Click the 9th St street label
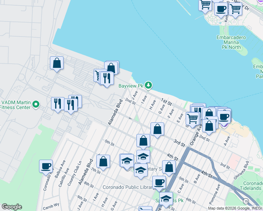The height and width of the screenshot is (211, 263). [82, 198]
